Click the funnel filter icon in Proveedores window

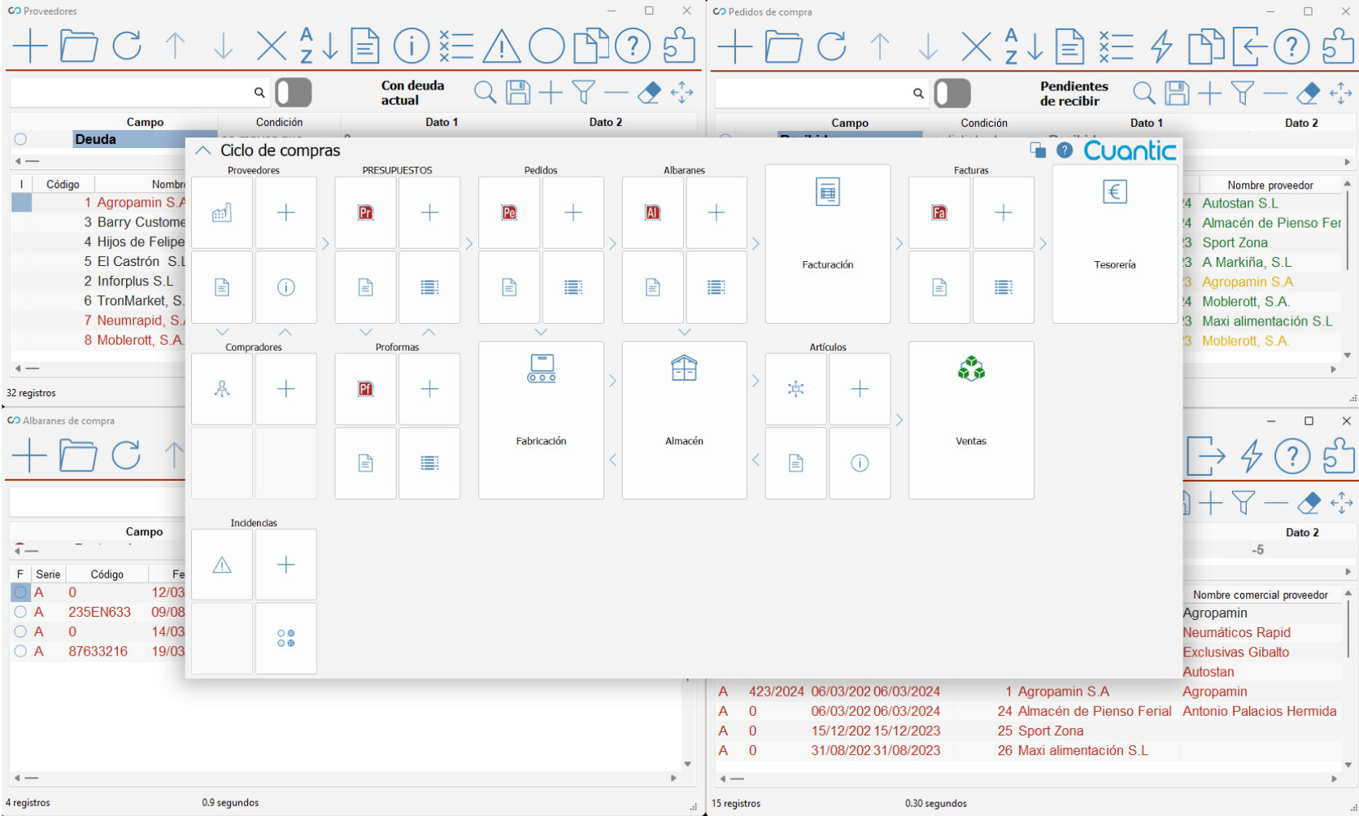[x=583, y=92]
